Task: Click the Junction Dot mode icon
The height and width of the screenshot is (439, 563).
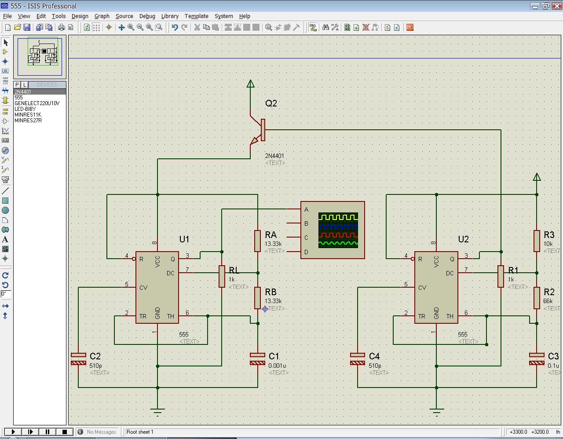Action: pos(5,62)
